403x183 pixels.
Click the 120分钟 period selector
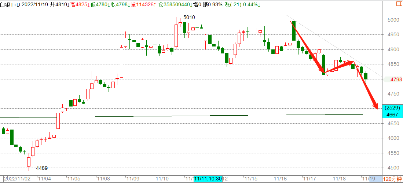(392, 179)
